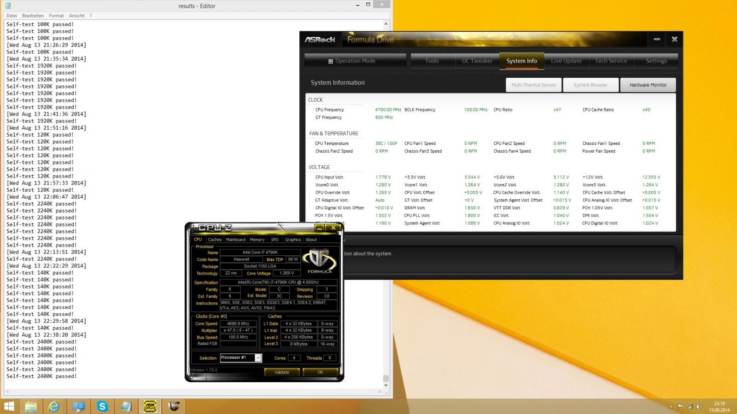Open the Windows Start button
The height and width of the screenshot is (414, 737).
pyautogui.click(x=9, y=406)
